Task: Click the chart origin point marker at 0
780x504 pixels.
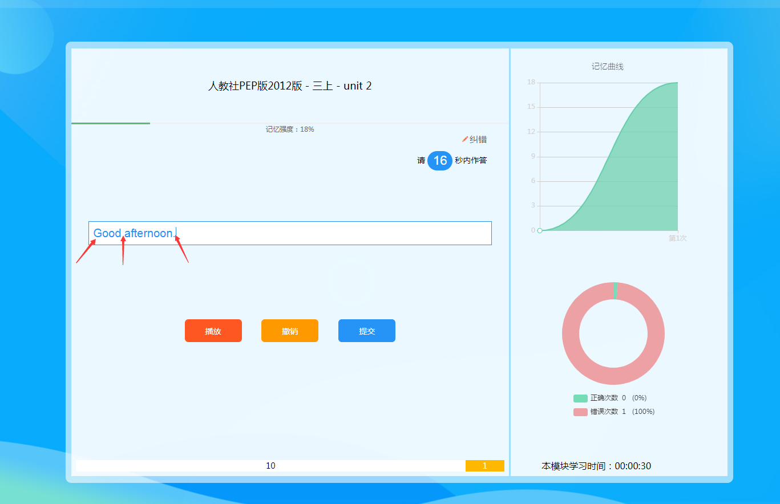Action: (x=540, y=230)
